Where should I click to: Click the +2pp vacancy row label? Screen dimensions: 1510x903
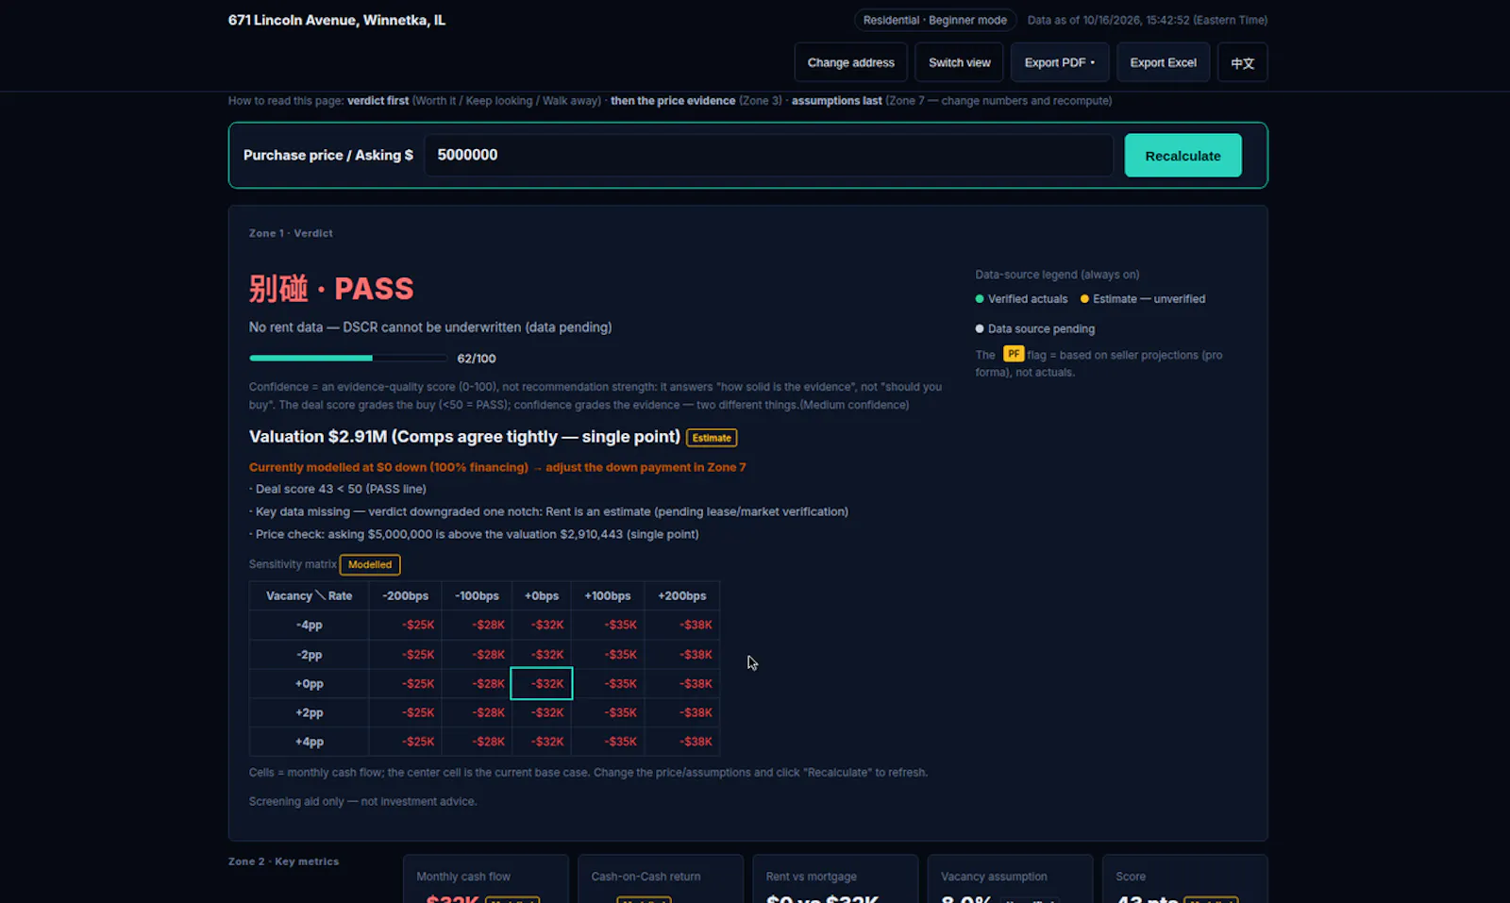(x=310, y=712)
